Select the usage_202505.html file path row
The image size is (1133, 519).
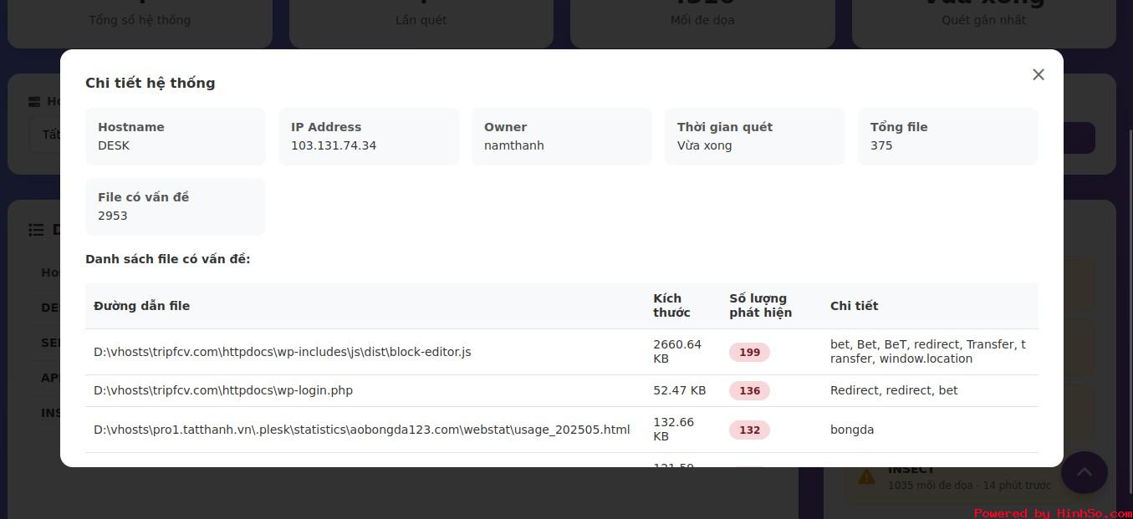pyautogui.click(x=562, y=430)
